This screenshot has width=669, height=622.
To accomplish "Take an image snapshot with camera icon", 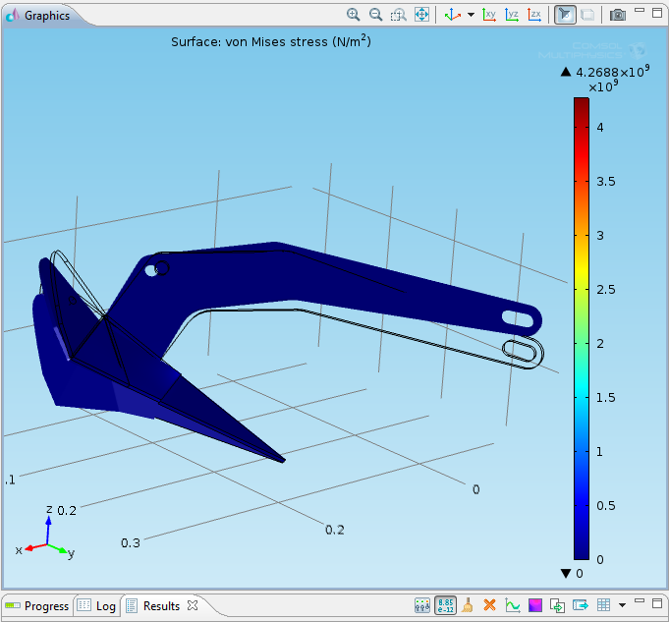I will [x=617, y=15].
